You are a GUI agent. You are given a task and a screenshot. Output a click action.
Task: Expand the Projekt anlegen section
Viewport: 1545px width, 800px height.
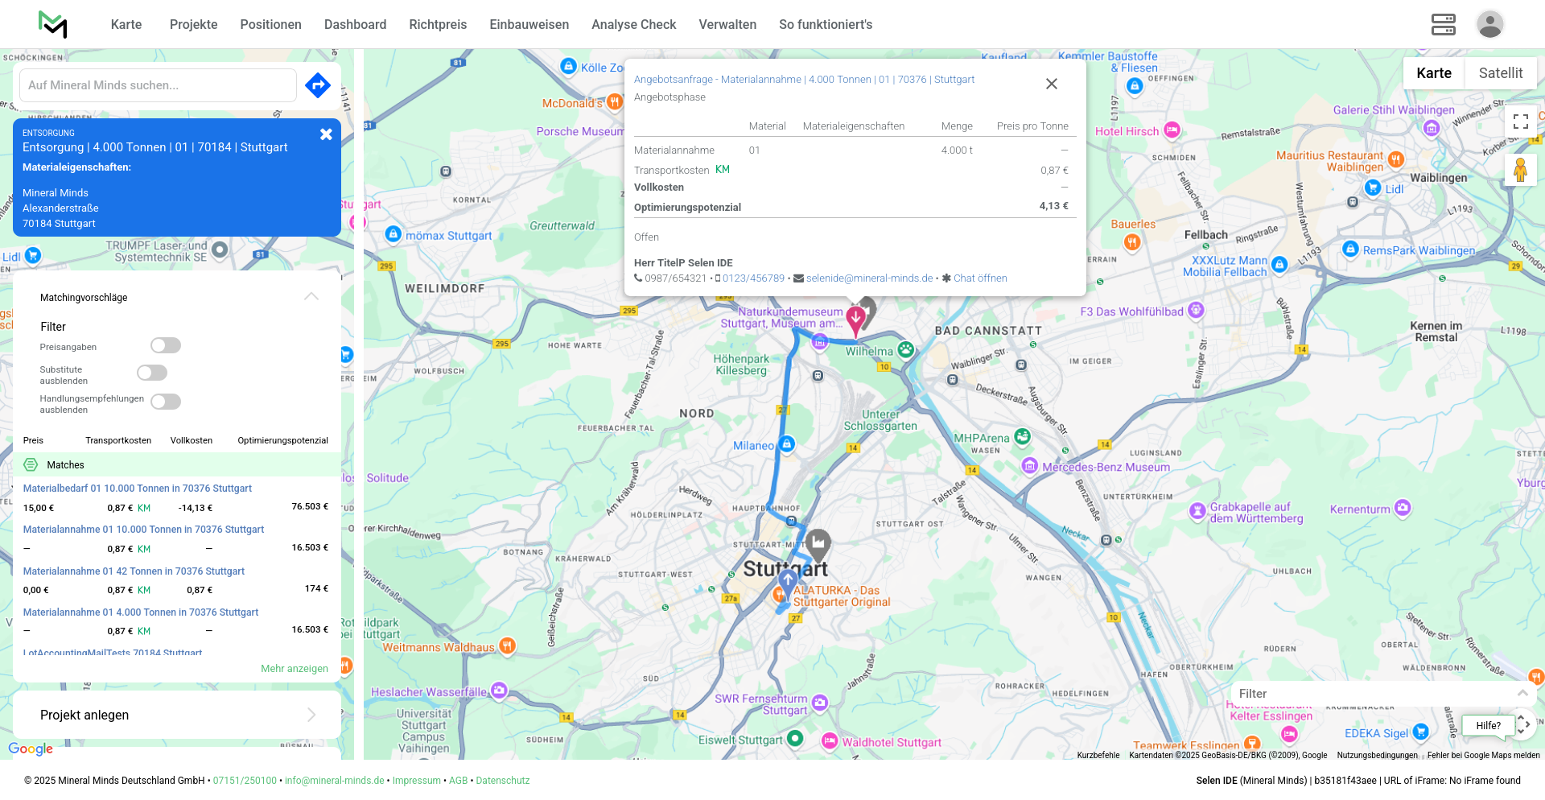[x=311, y=715]
